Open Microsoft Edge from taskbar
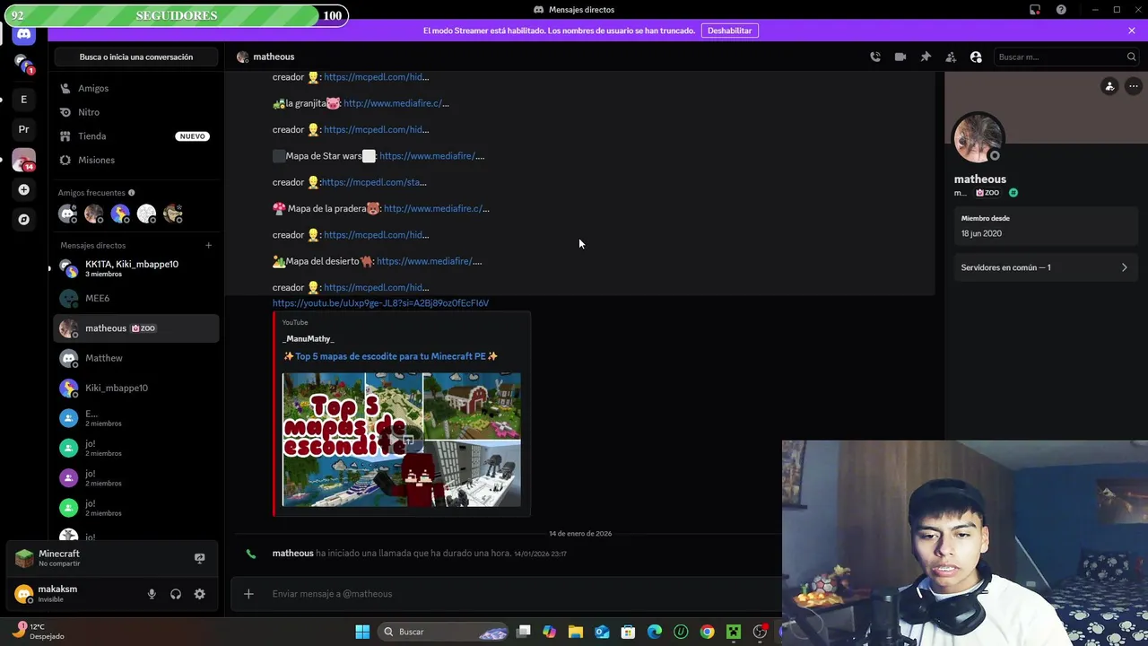1148x646 pixels. click(x=655, y=632)
